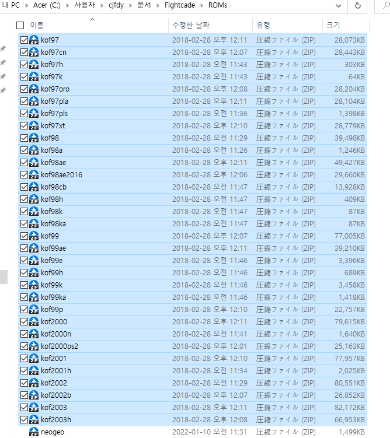This screenshot has height=438, width=390.
Task: Select the ZIP icon beside kof98k
Action: pyautogui.click(x=34, y=212)
